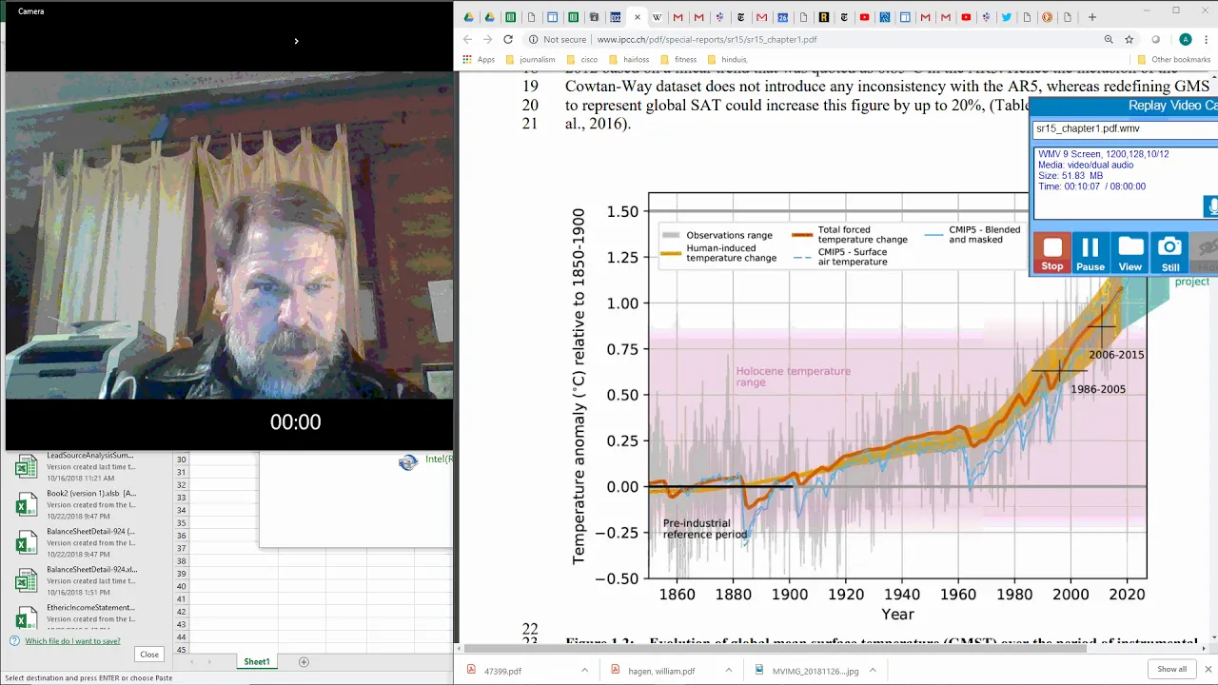
Task: Click the 2006-2015 chart annotation
Action: tap(1116, 355)
